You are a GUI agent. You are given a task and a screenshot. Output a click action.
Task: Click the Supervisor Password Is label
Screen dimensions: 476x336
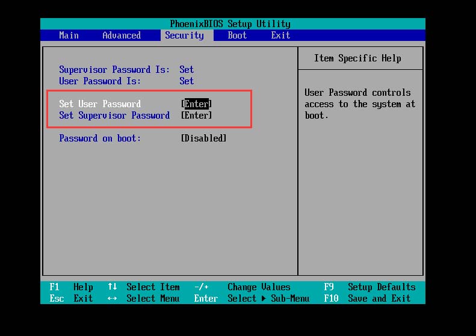114,70
